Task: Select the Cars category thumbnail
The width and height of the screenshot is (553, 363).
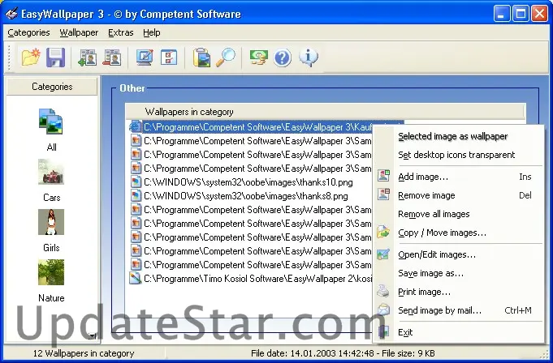Action: (51, 172)
